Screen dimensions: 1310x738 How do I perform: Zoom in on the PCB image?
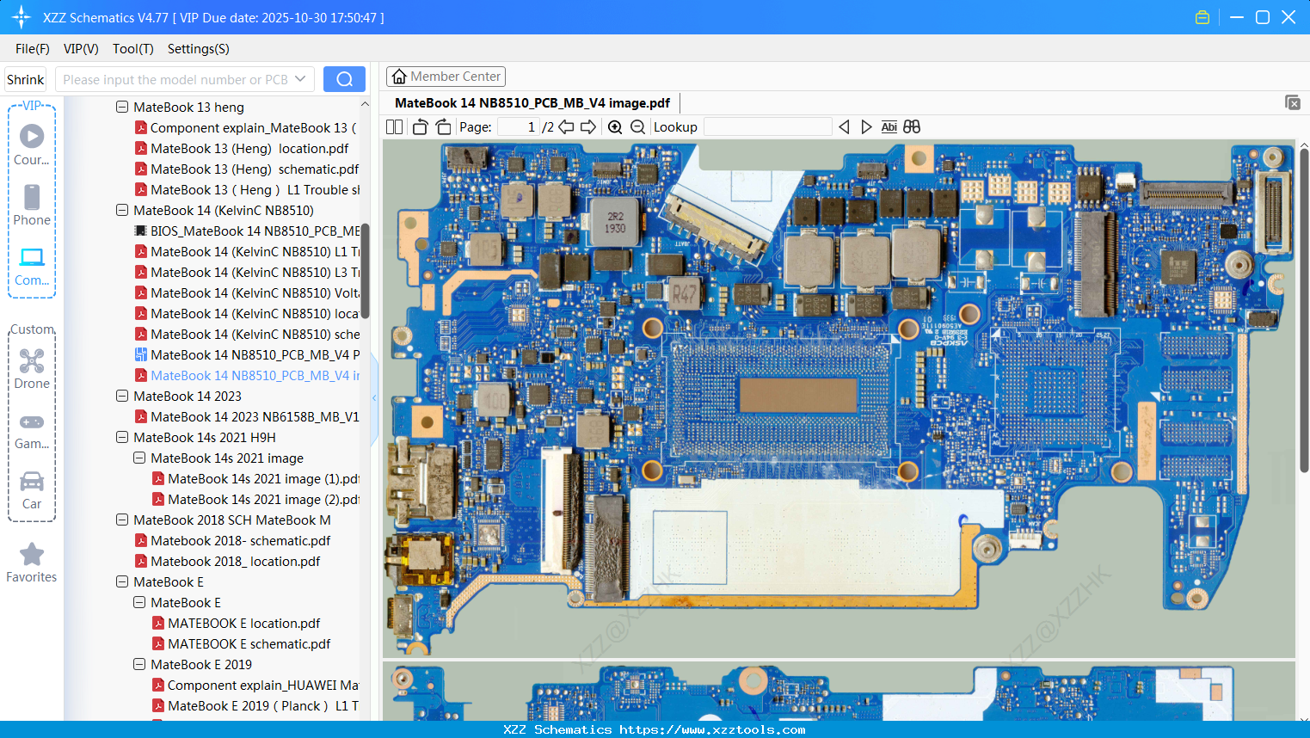click(615, 127)
